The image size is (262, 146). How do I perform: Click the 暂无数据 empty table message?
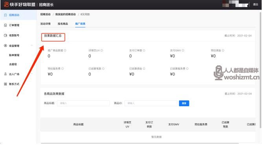point(156,137)
